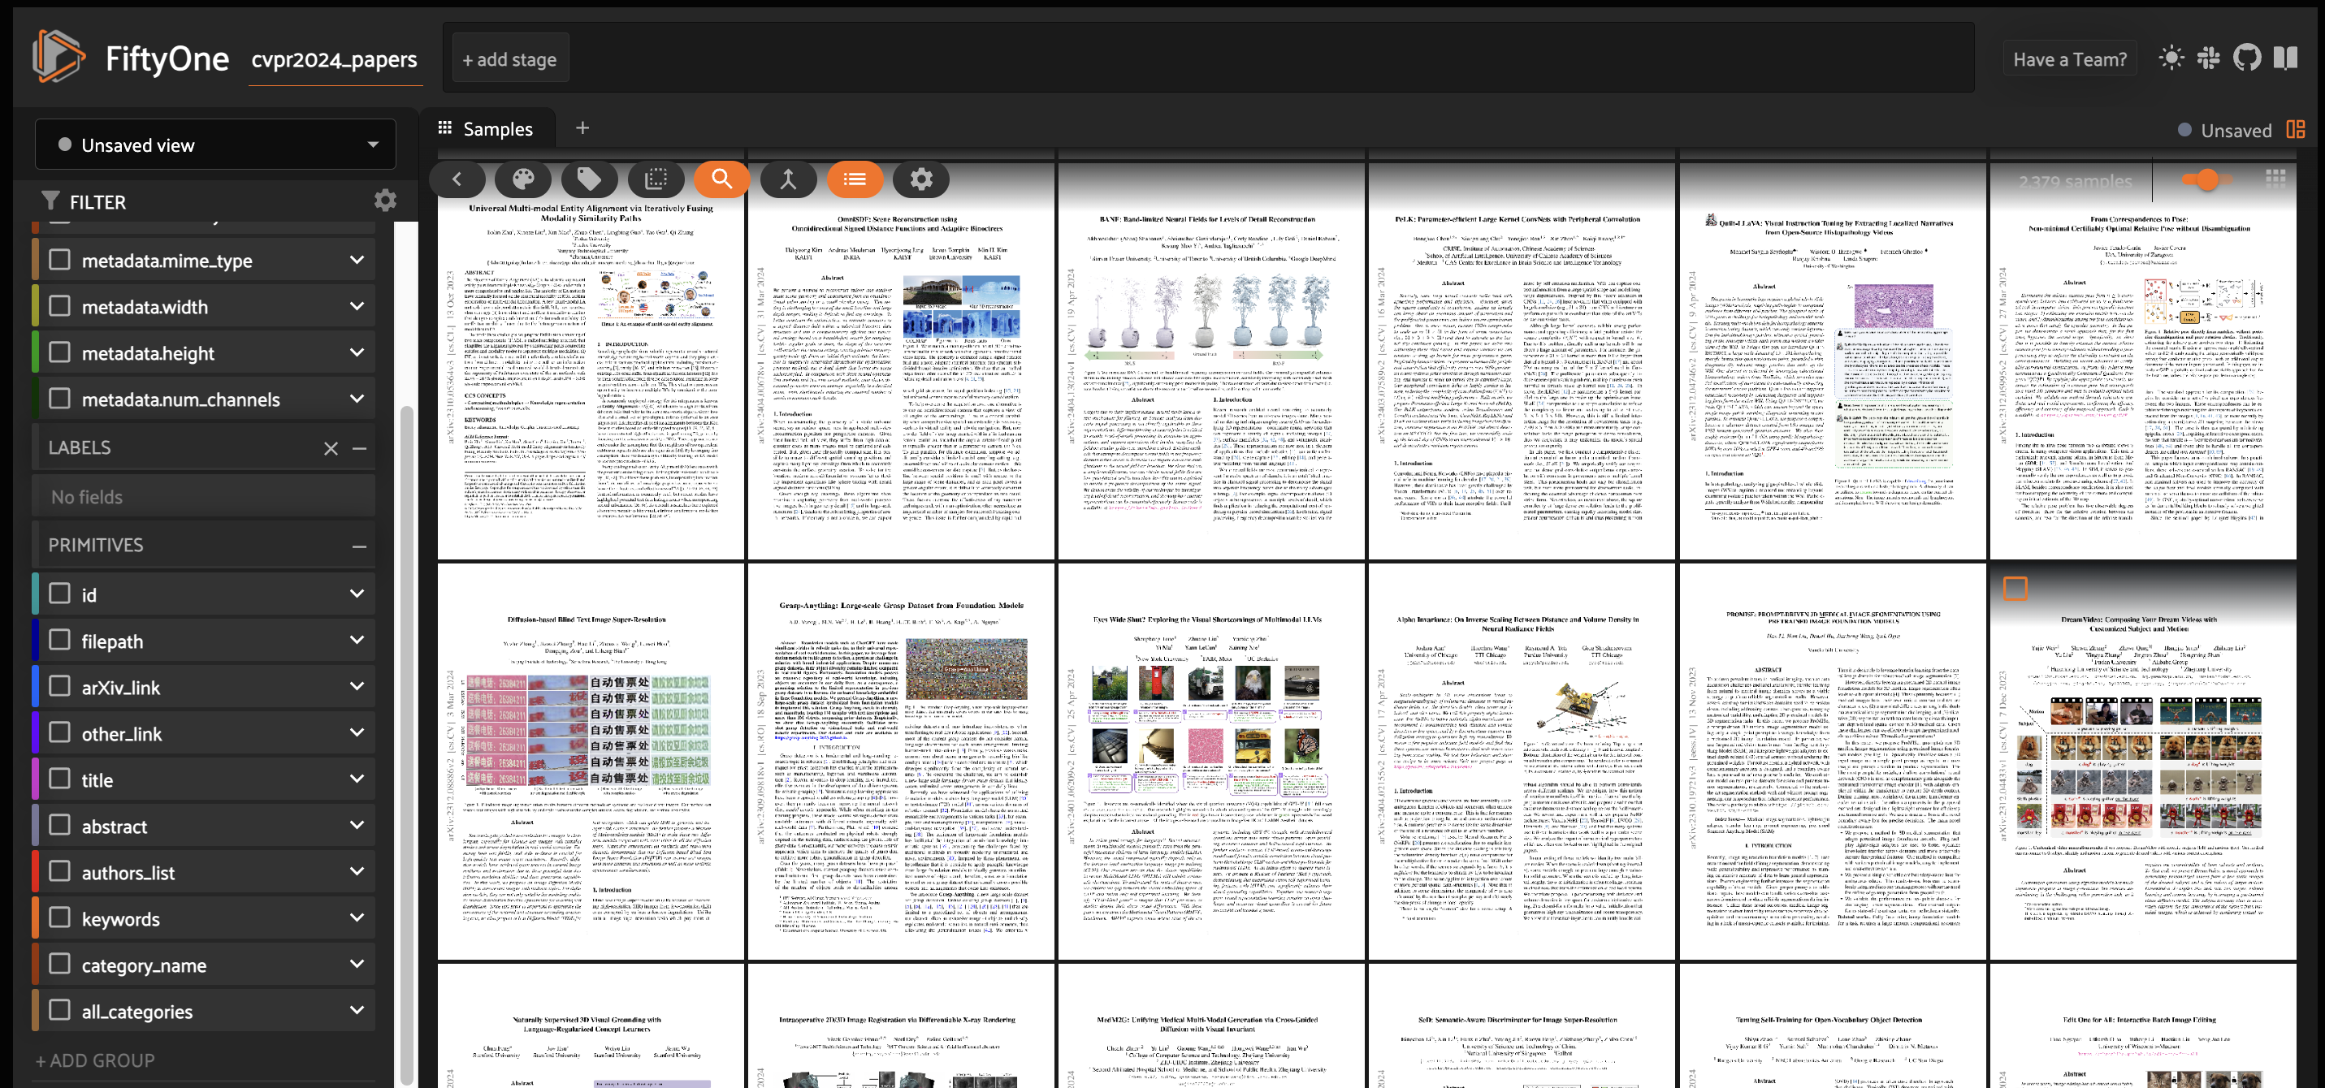The height and width of the screenshot is (1088, 2325).
Task: Open the Unsaved view dropdown
Action: 216,145
